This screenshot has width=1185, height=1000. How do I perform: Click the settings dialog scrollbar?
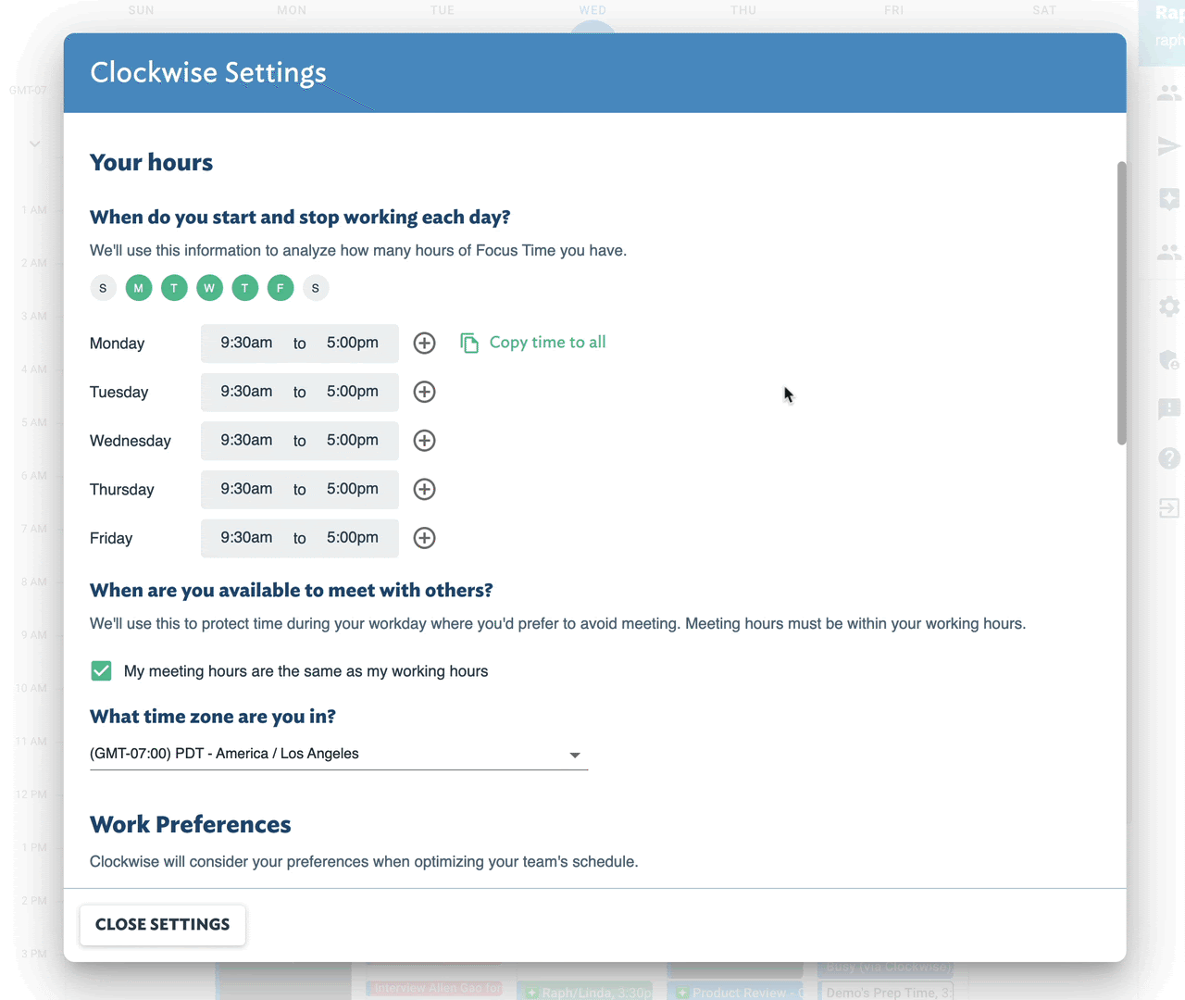[x=1121, y=303]
